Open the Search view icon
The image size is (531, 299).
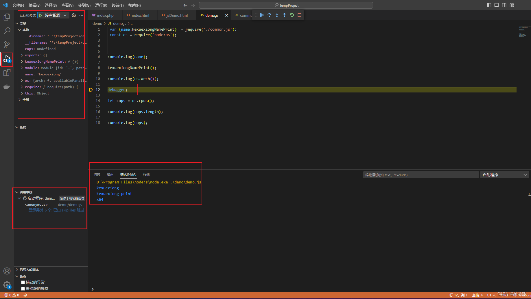7,31
